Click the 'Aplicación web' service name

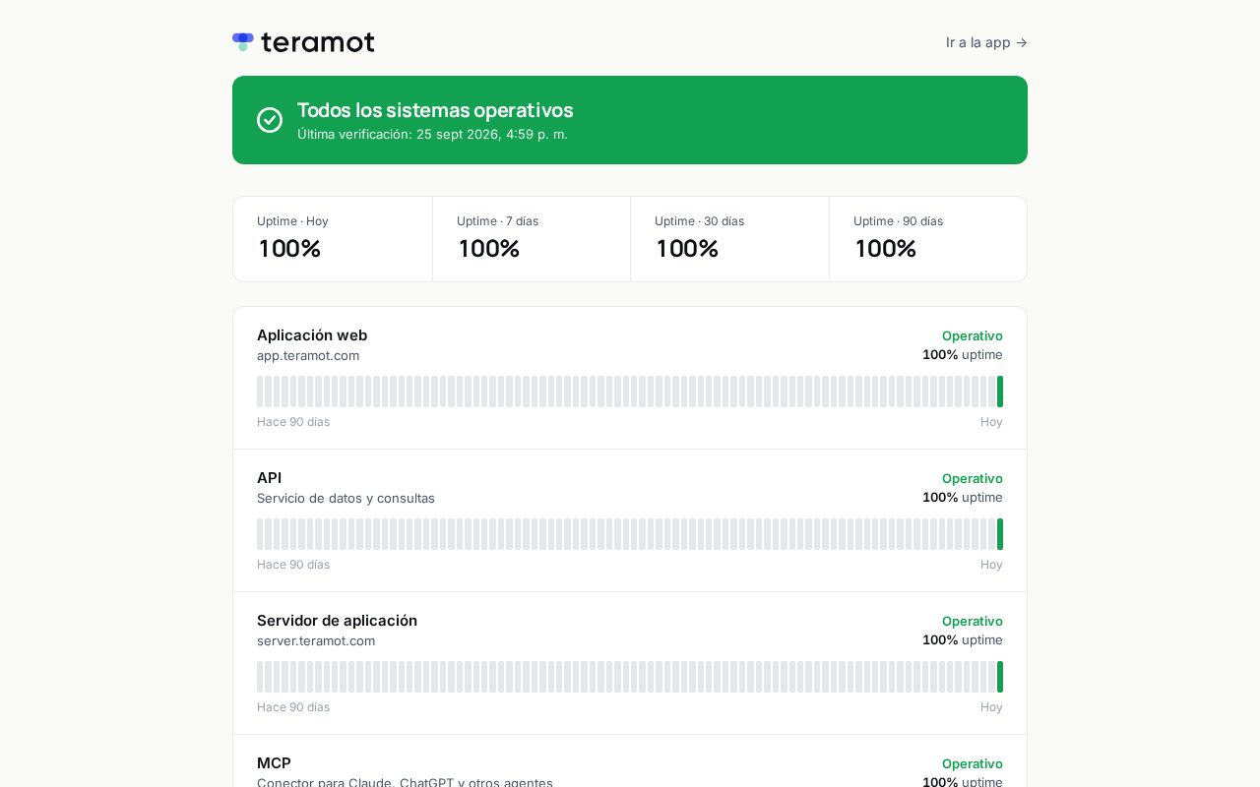[312, 335]
